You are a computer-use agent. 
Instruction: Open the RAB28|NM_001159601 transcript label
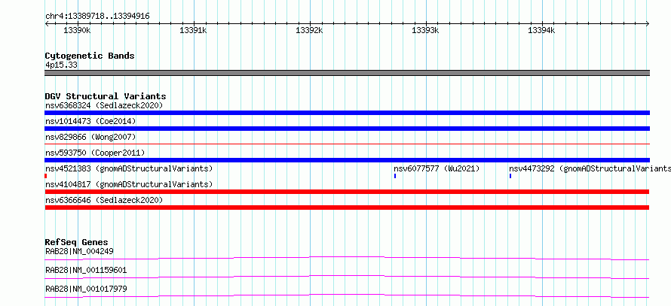(x=86, y=270)
